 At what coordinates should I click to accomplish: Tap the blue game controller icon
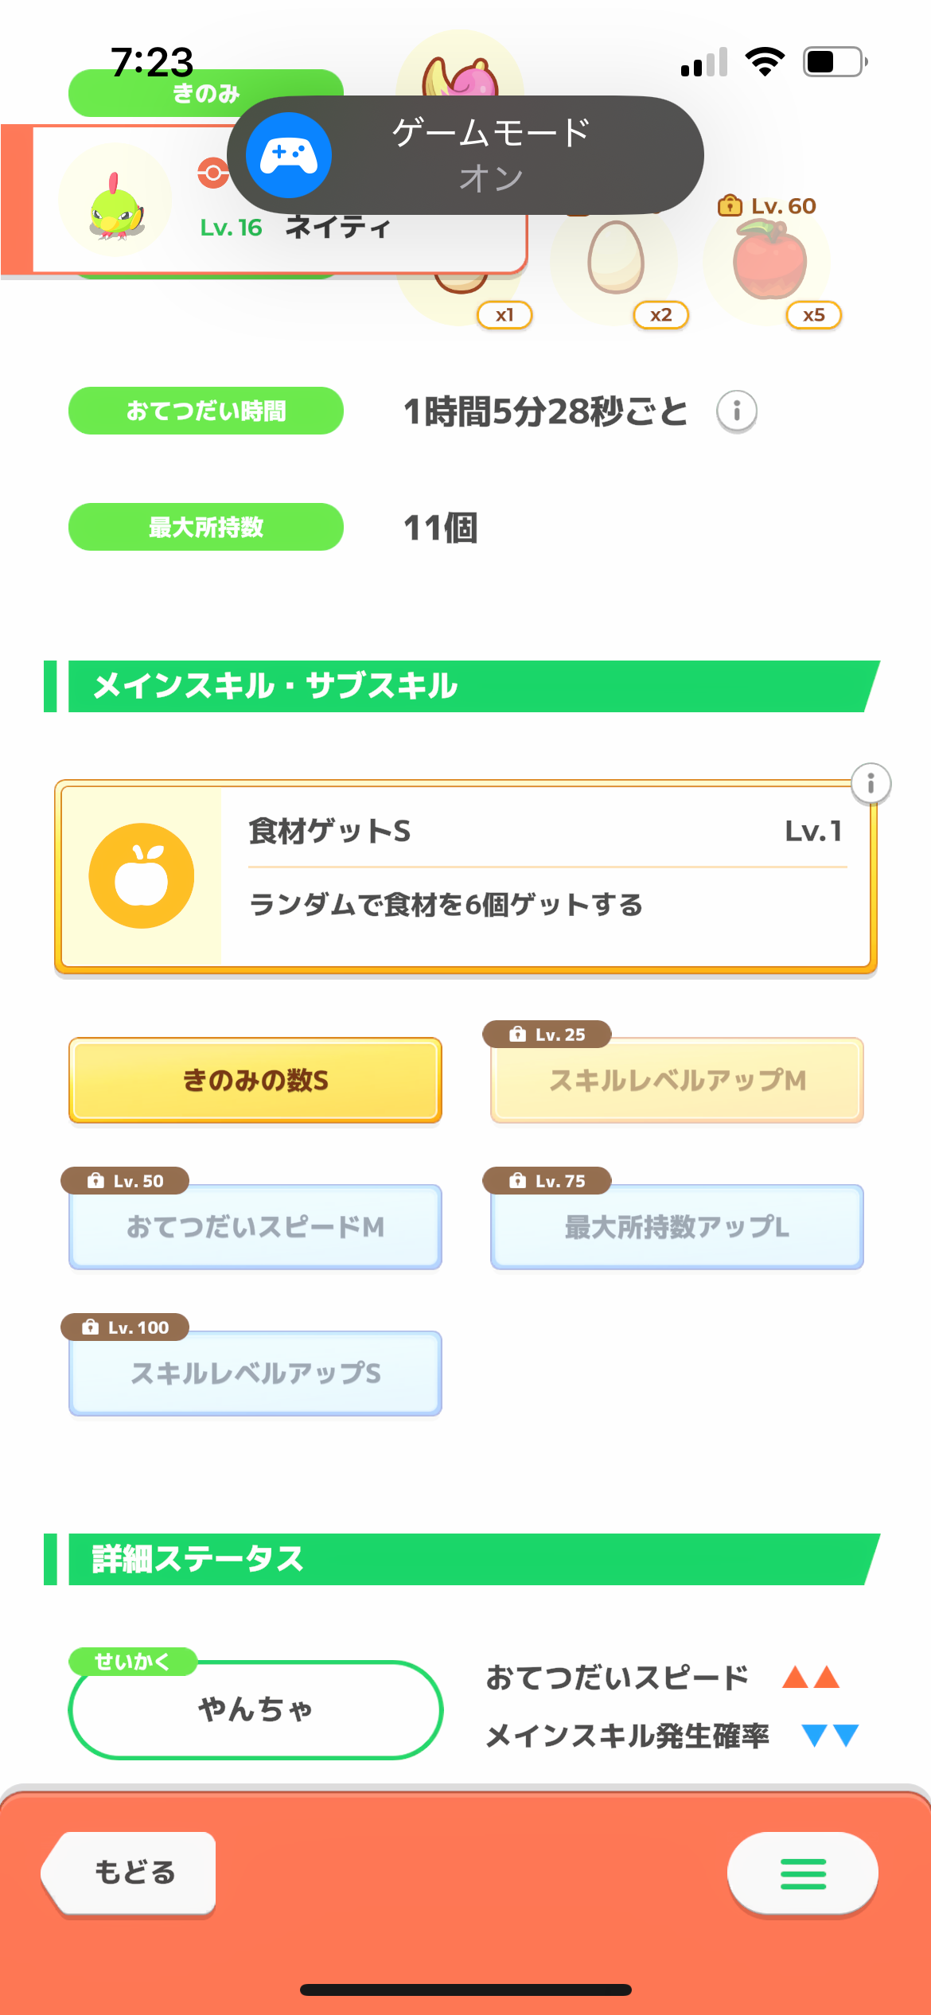coord(289,155)
